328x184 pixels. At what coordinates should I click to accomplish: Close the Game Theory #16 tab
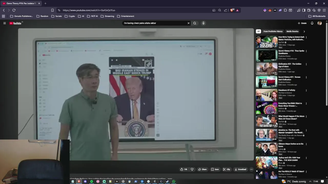[39, 3]
